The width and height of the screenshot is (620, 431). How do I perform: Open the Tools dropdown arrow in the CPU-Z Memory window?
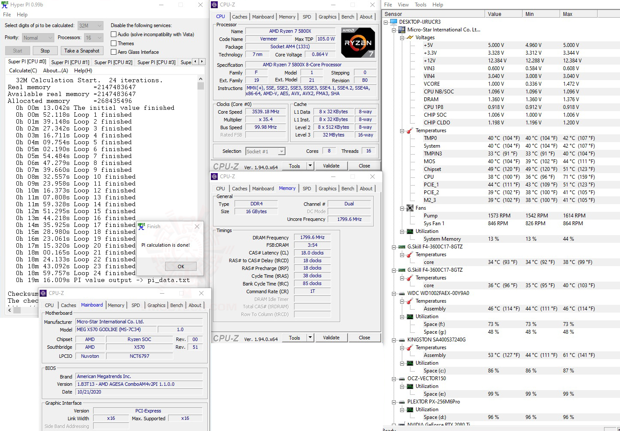(x=310, y=338)
